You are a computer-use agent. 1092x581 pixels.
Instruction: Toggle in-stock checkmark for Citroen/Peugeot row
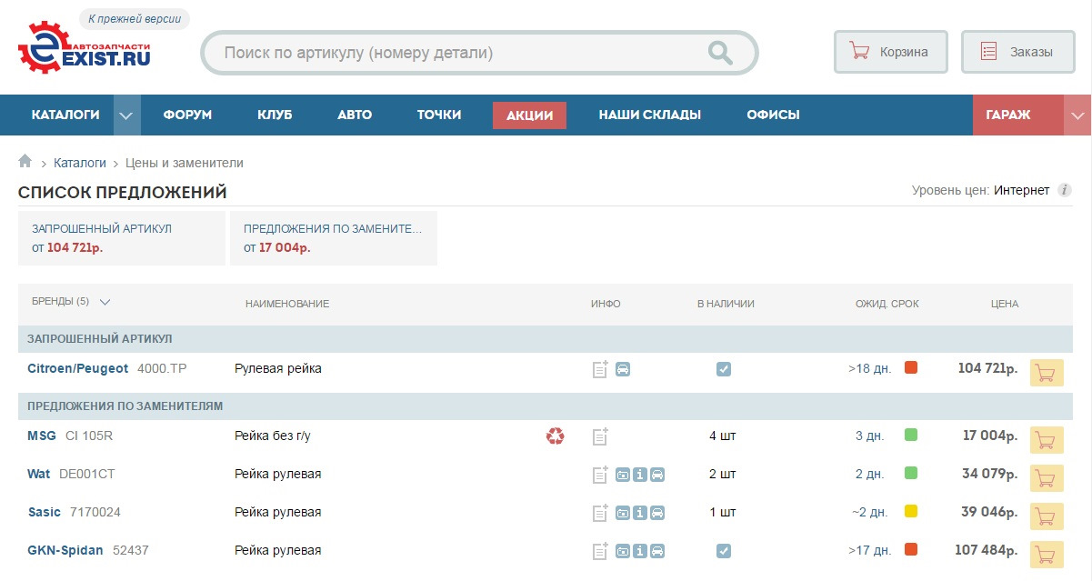[724, 369]
